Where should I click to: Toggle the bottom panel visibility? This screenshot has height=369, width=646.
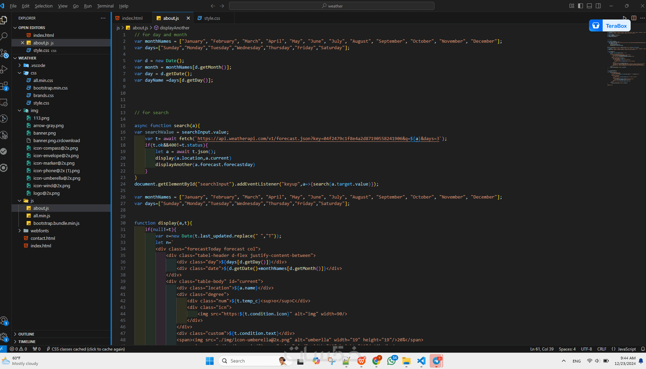pyautogui.click(x=589, y=6)
